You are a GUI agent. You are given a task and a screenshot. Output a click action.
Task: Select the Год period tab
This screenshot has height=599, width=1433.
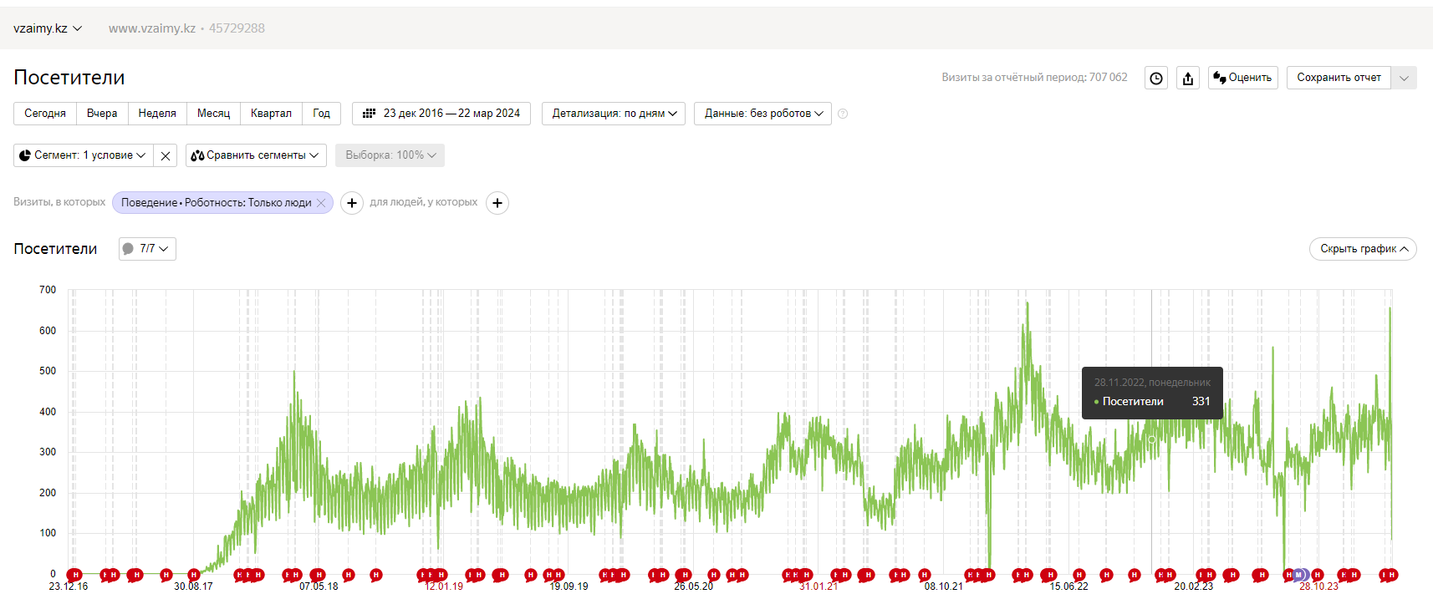pyautogui.click(x=321, y=114)
